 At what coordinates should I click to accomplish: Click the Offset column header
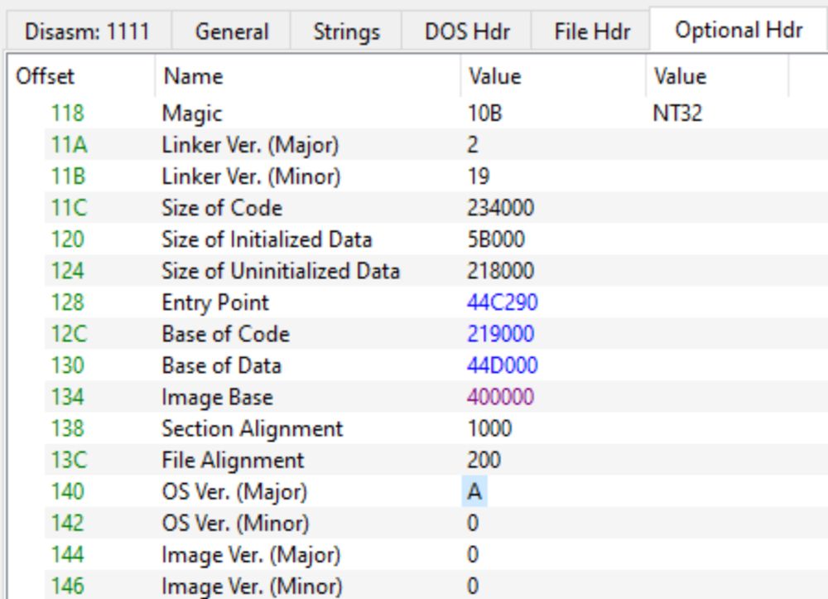pyautogui.click(x=80, y=76)
